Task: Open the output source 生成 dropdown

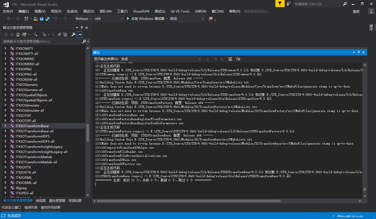Action: tap(161, 59)
